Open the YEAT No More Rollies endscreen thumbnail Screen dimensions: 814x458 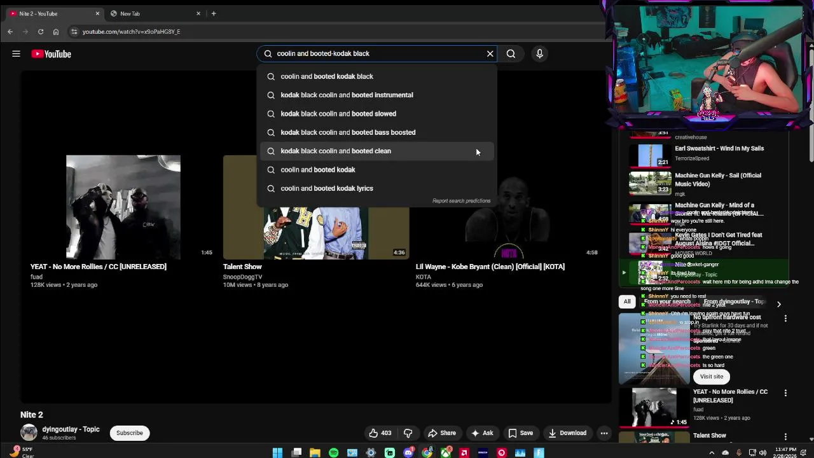[123, 207]
